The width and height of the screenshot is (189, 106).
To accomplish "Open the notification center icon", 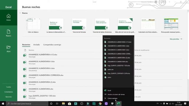I will pyautogui.click(x=185, y=104).
